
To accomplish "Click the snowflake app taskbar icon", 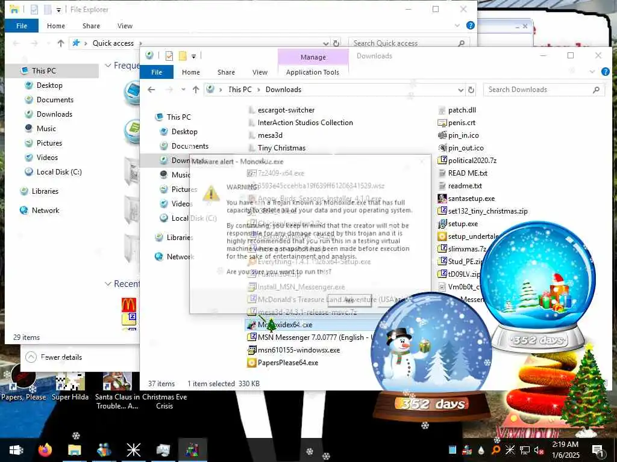I will tap(133, 450).
